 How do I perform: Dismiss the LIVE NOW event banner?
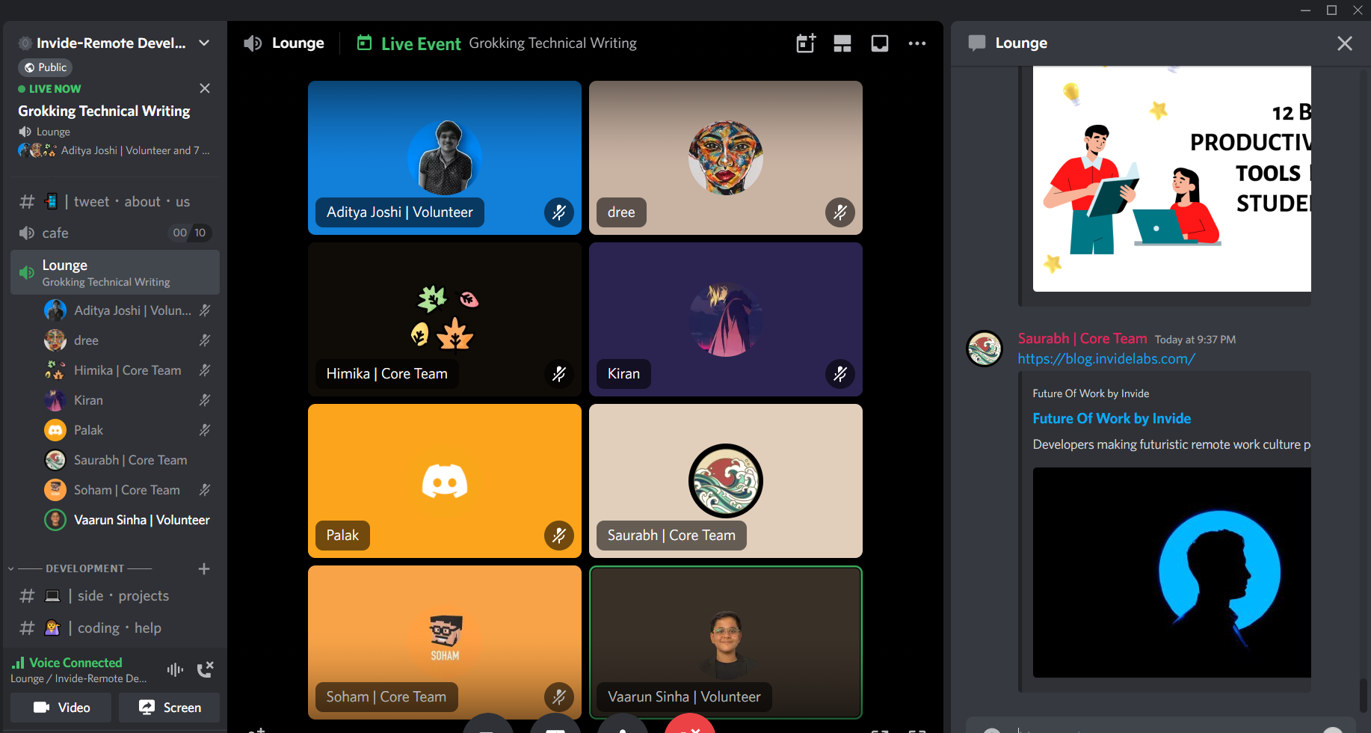click(205, 88)
